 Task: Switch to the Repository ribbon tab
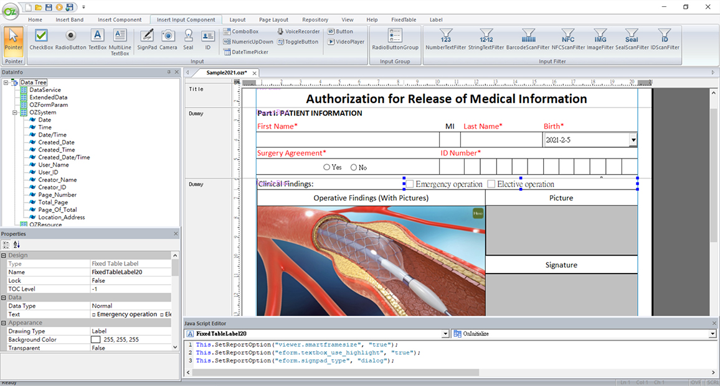coord(315,19)
